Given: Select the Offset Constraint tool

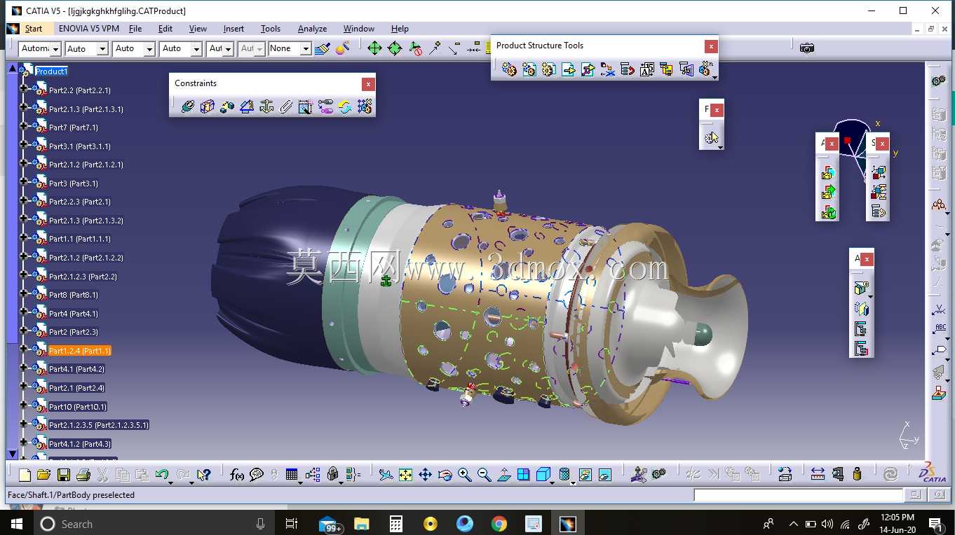Looking at the screenshot, I should (226, 106).
